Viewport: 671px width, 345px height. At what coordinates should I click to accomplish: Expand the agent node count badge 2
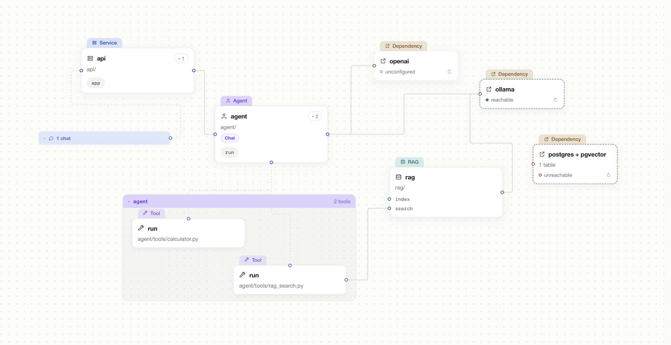pos(315,116)
